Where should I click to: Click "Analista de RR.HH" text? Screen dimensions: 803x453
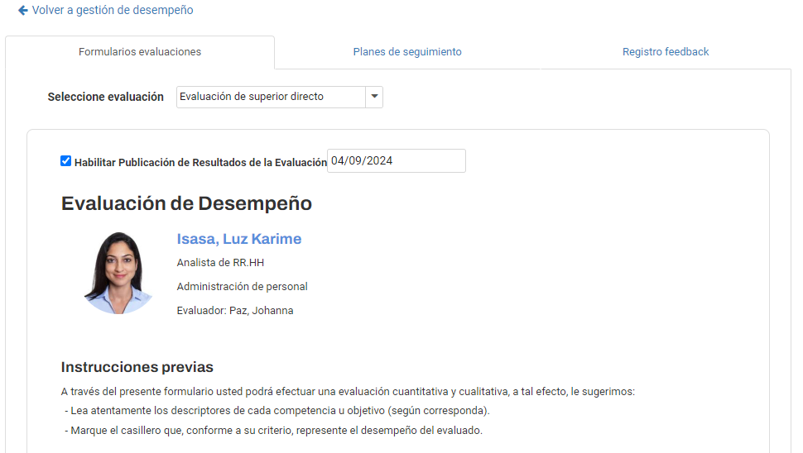tap(220, 263)
